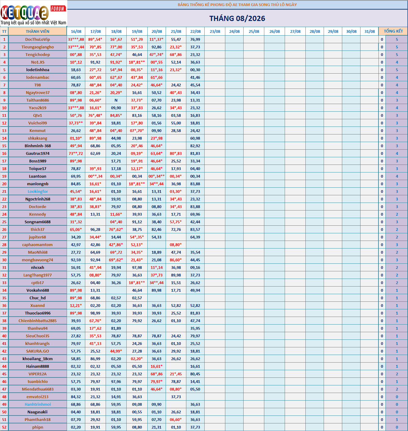This screenshot has height=431, width=408.
Task: Click member name VIPER12A
Action: coord(37,374)
